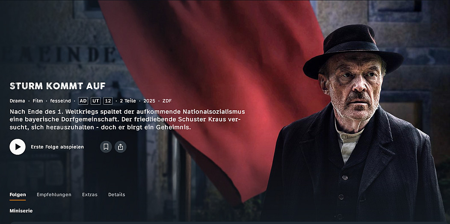Click the Film category tag
This screenshot has width=450, height=224.
pyautogui.click(x=38, y=101)
